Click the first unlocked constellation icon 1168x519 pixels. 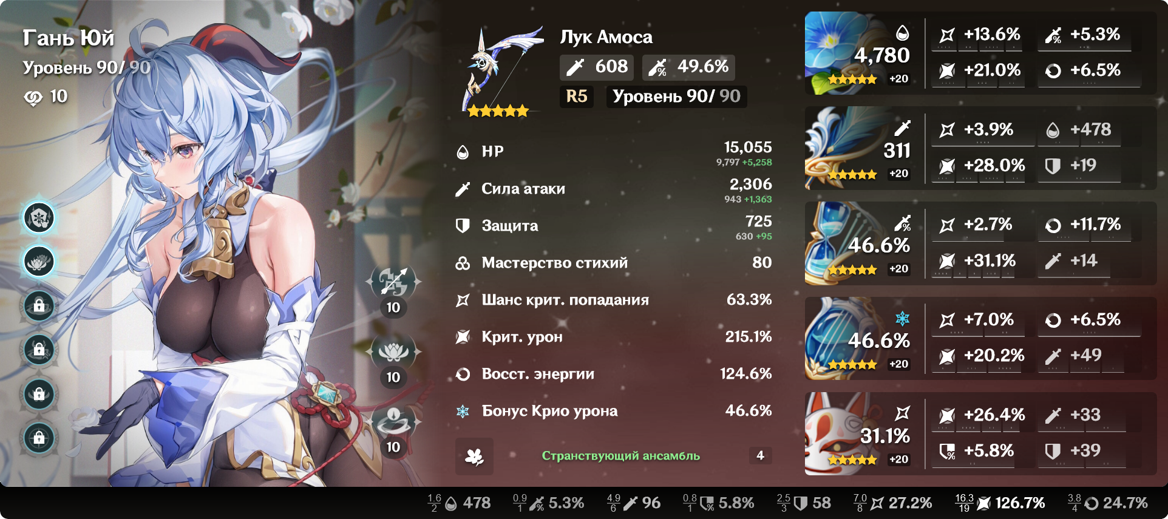39,218
